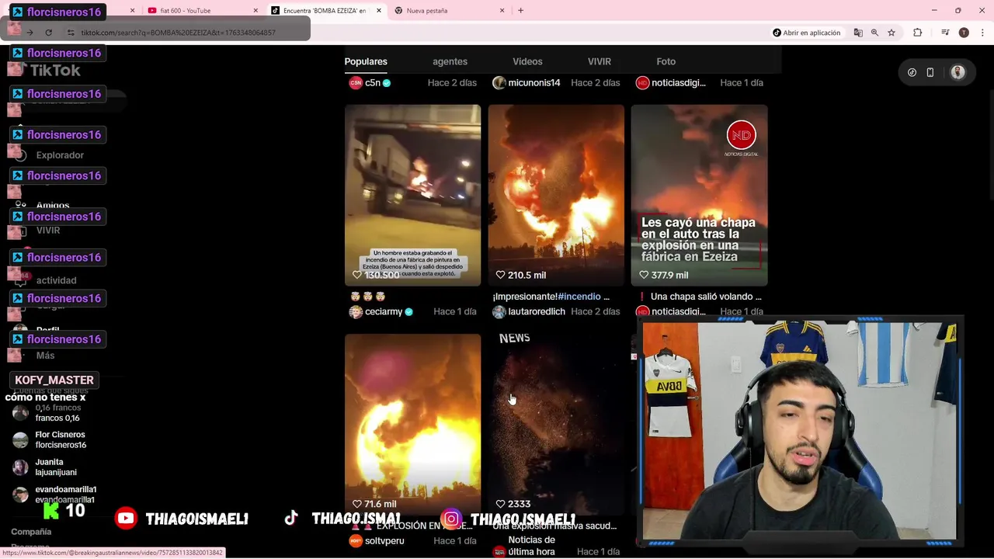Expand Compañía footer section
This screenshot has height=559, width=994.
(31, 532)
